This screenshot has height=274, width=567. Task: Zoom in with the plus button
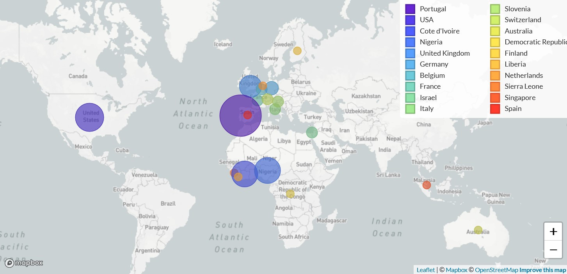[x=553, y=232]
